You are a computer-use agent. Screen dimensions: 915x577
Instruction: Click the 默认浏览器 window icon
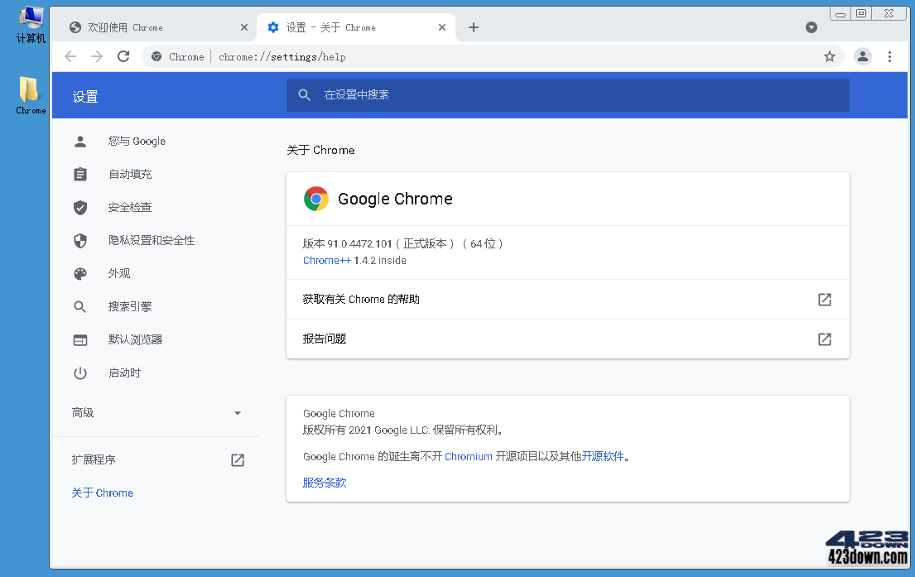point(80,339)
